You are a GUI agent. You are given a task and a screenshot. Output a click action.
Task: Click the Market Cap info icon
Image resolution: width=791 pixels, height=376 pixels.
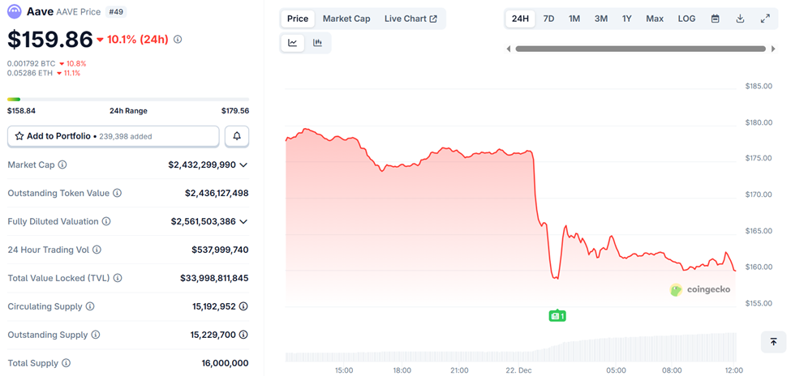pyautogui.click(x=63, y=164)
